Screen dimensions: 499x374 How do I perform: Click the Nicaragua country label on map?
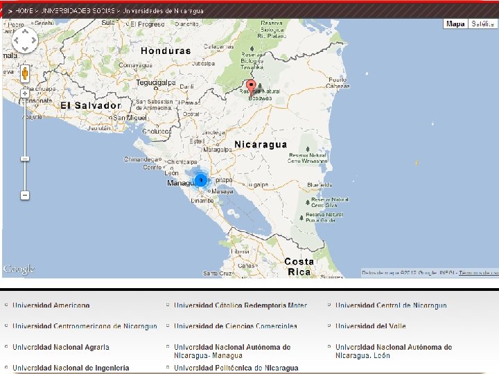tap(261, 144)
